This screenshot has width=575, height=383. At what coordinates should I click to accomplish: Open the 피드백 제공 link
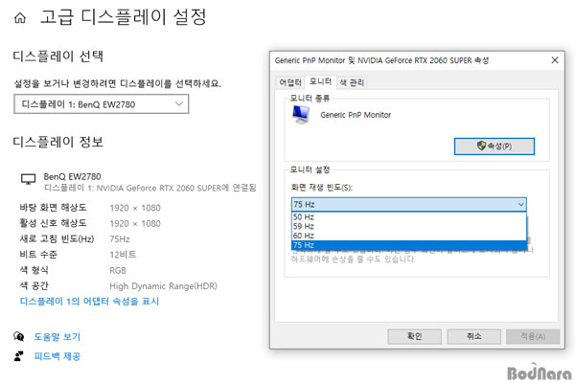(x=57, y=356)
